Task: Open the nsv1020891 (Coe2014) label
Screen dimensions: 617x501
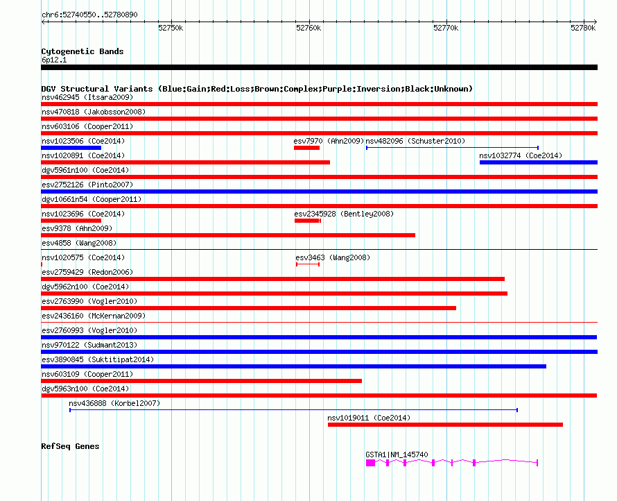Action: pyautogui.click(x=83, y=155)
